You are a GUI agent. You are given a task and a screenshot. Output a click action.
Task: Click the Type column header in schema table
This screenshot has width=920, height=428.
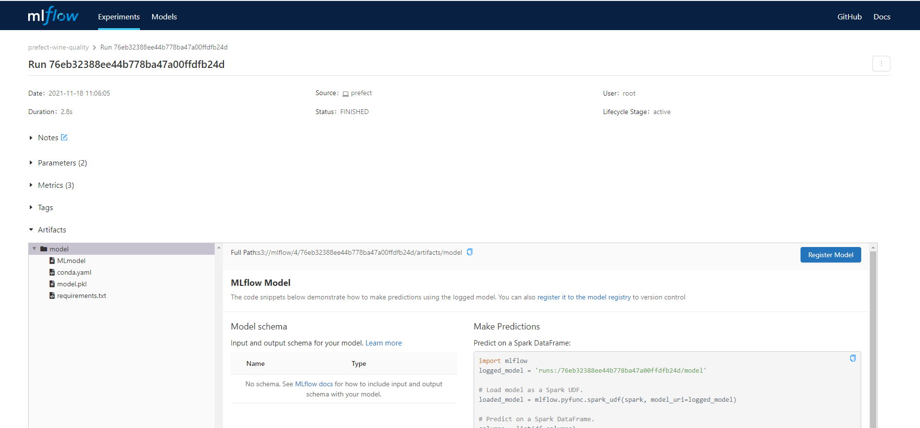pyautogui.click(x=359, y=363)
